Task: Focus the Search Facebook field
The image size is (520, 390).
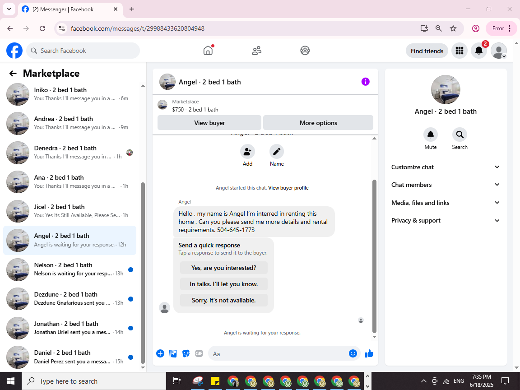Action: tap(83, 51)
